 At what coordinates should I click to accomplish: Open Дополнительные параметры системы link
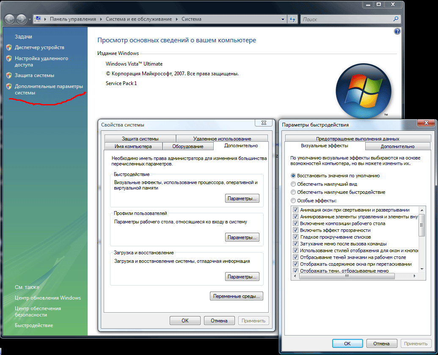49,89
